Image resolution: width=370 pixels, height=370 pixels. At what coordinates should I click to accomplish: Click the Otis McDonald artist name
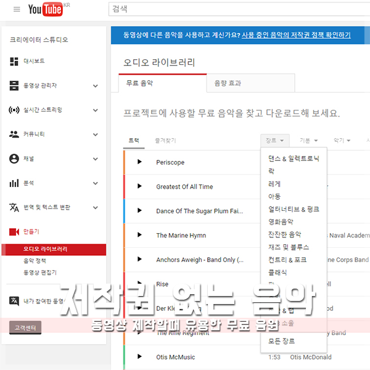[311, 357]
